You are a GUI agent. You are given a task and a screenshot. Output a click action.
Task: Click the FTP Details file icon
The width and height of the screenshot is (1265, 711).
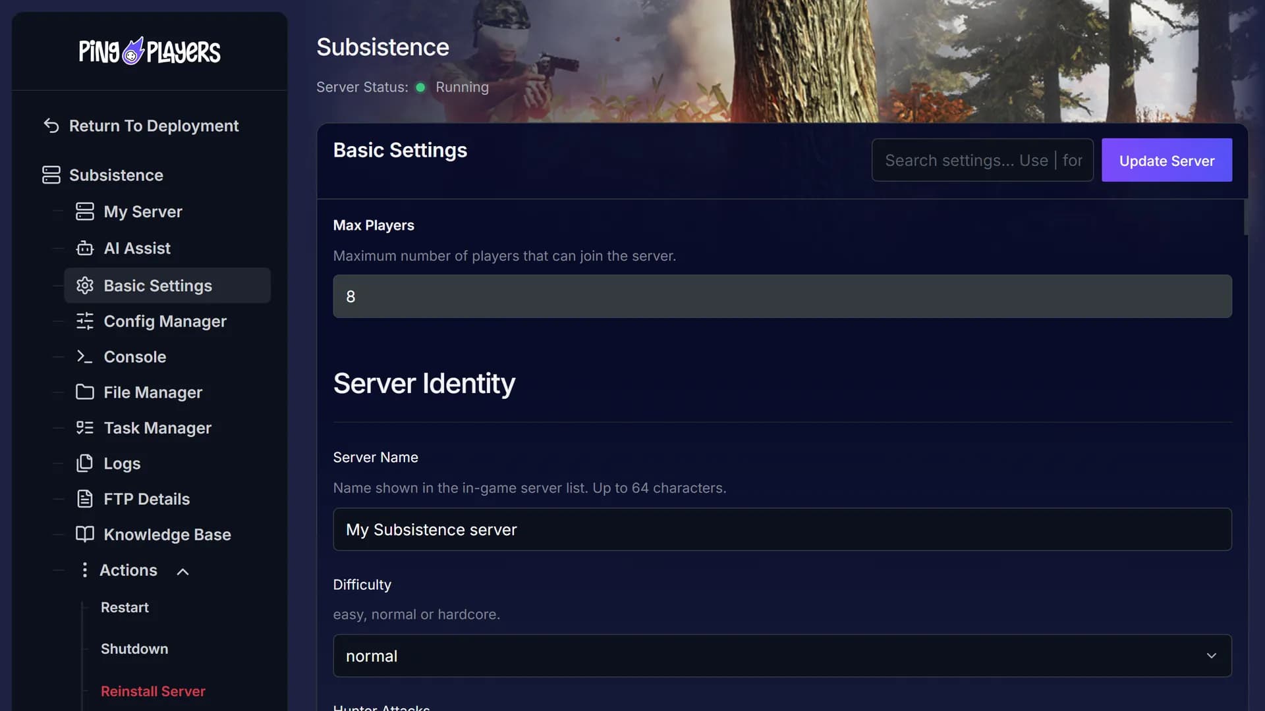(85, 498)
